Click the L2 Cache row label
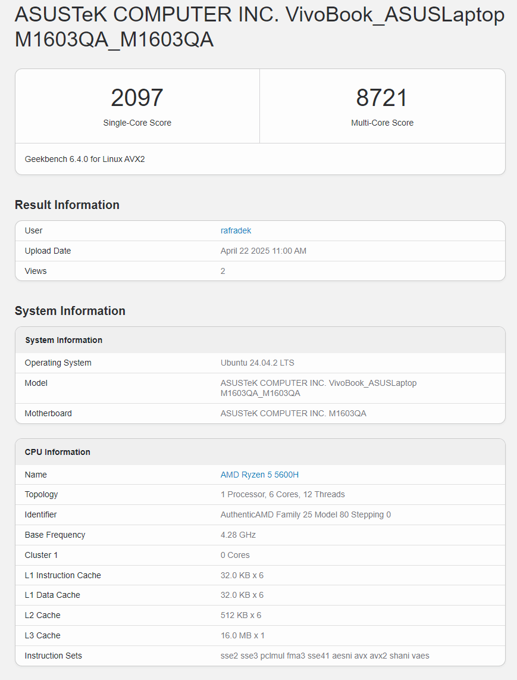517x680 pixels. [x=42, y=616]
